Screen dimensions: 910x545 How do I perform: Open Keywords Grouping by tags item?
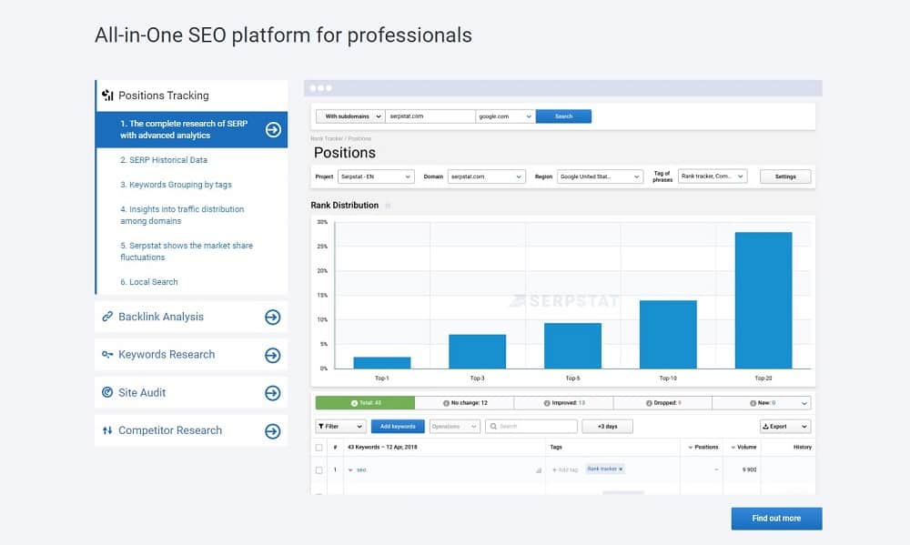(176, 185)
